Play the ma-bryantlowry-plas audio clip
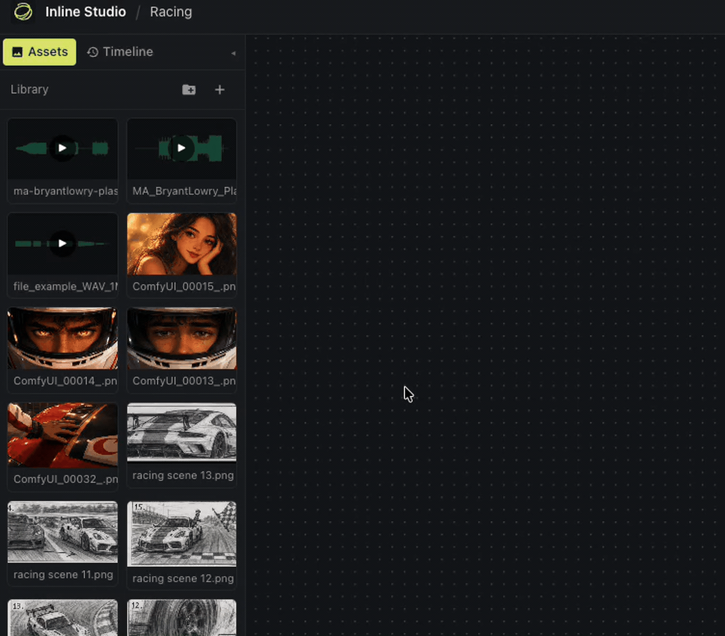The width and height of the screenshot is (725, 636). pyautogui.click(x=62, y=148)
